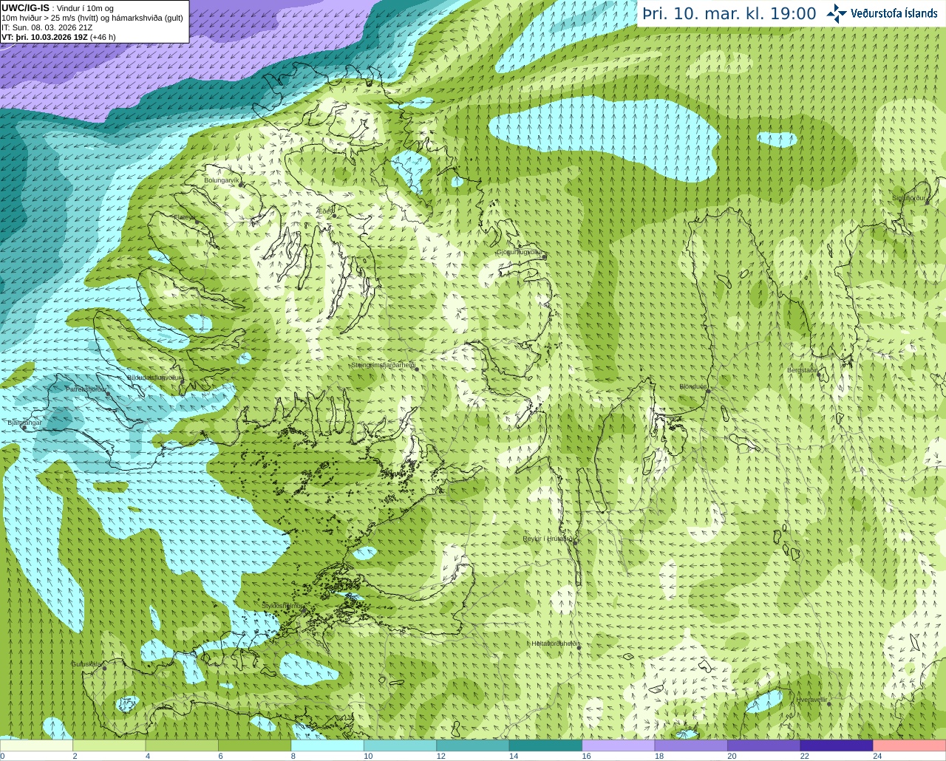Click the legend value '16'
The width and height of the screenshot is (946, 761).
pyautogui.click(x=586, y=756)
